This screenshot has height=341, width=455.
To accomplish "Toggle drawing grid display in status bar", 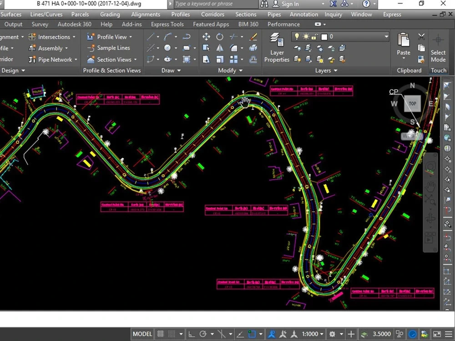I will tap(161, 334).
